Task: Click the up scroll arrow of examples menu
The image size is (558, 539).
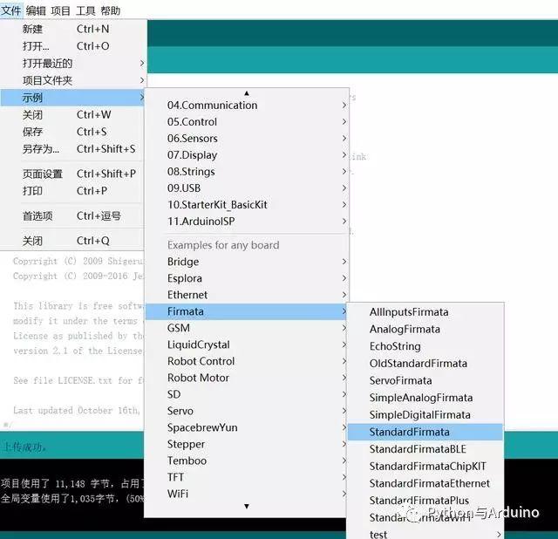Action: tap(247, 93)
